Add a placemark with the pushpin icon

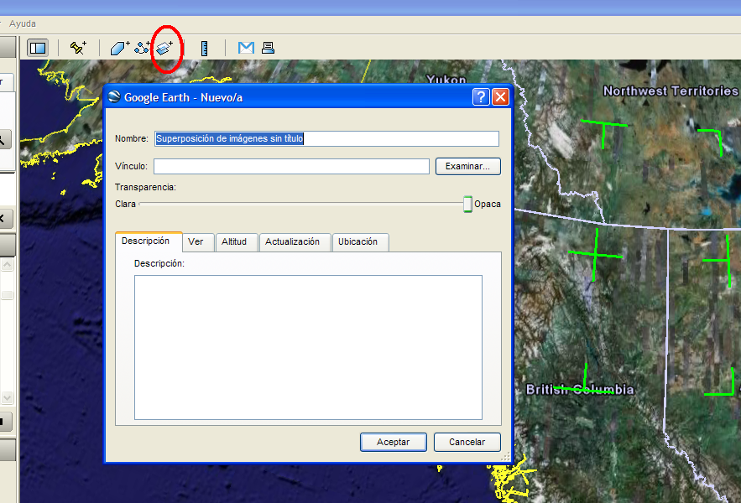tap(78, 48)
